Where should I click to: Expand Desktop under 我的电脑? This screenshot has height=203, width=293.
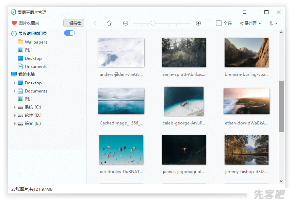[x=15, y=83]
